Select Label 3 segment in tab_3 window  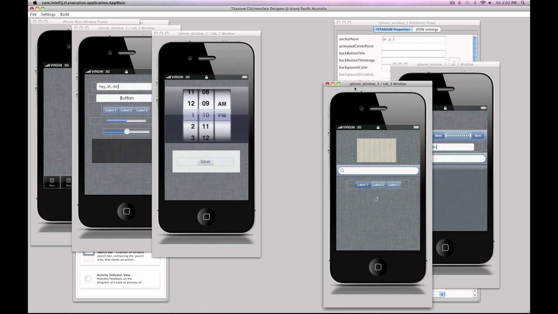point(394,185)
